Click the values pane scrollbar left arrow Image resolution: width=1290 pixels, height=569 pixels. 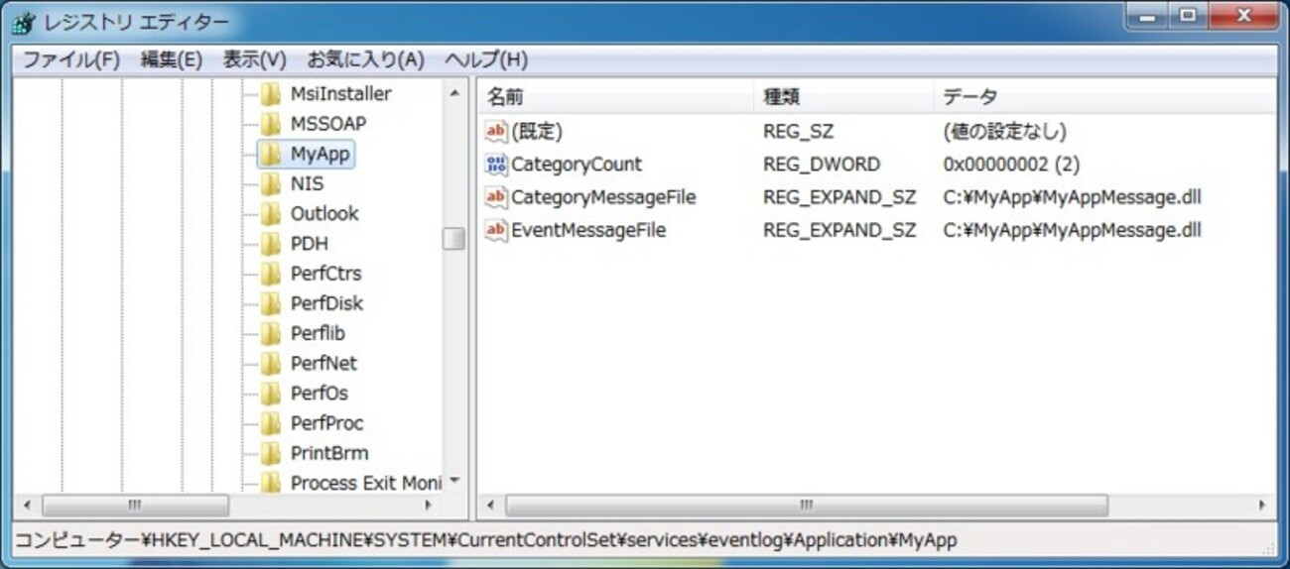[489, 505]
